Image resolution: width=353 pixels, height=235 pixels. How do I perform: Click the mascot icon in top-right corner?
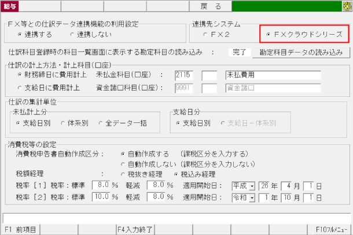(346, 6)
